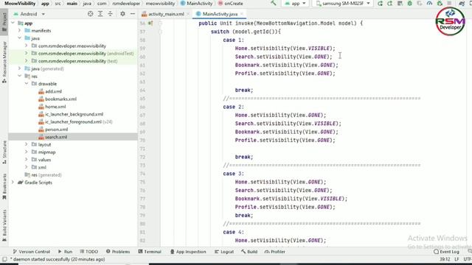
Task: Click the Profile app gauge icon
Action: coord(429,3)
